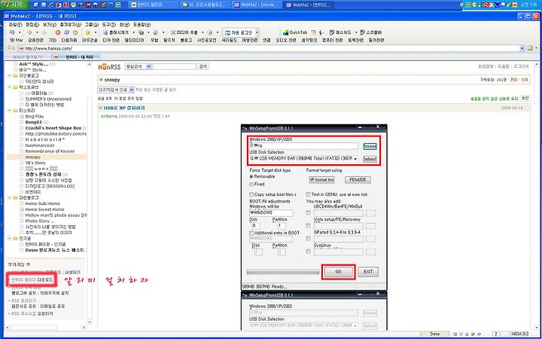Click the Go button beside the address bar

click(530, 48)
